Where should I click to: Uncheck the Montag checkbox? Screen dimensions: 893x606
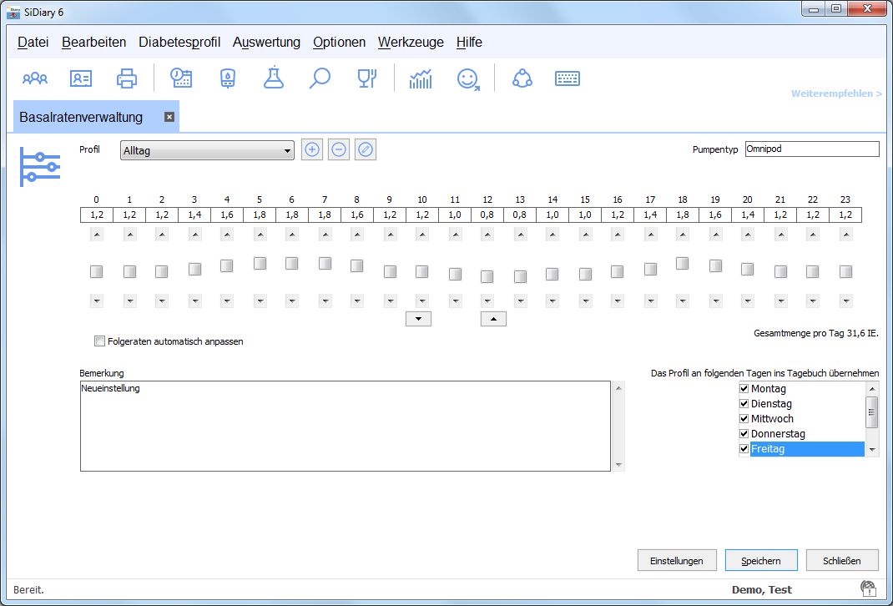click(x=744, y=389)
